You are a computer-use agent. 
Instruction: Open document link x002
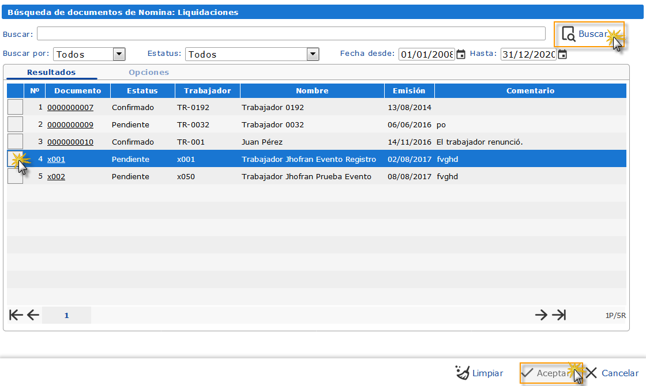pyautogui.click(x=56, y=177)
